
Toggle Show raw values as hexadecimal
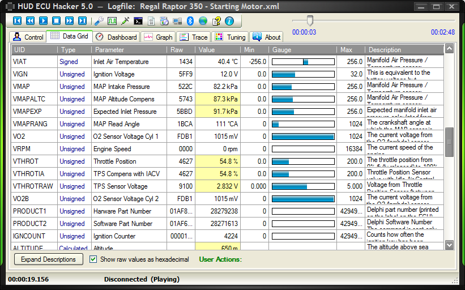[x=94, y=259]
